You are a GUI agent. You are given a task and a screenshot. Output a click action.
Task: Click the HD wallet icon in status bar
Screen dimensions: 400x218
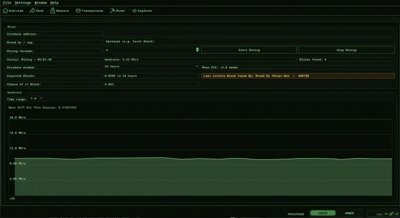coord(386,214)
